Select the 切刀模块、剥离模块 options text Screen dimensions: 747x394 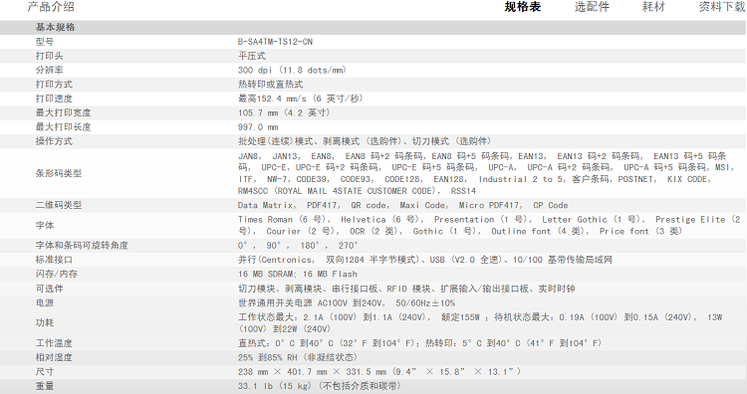406,289
